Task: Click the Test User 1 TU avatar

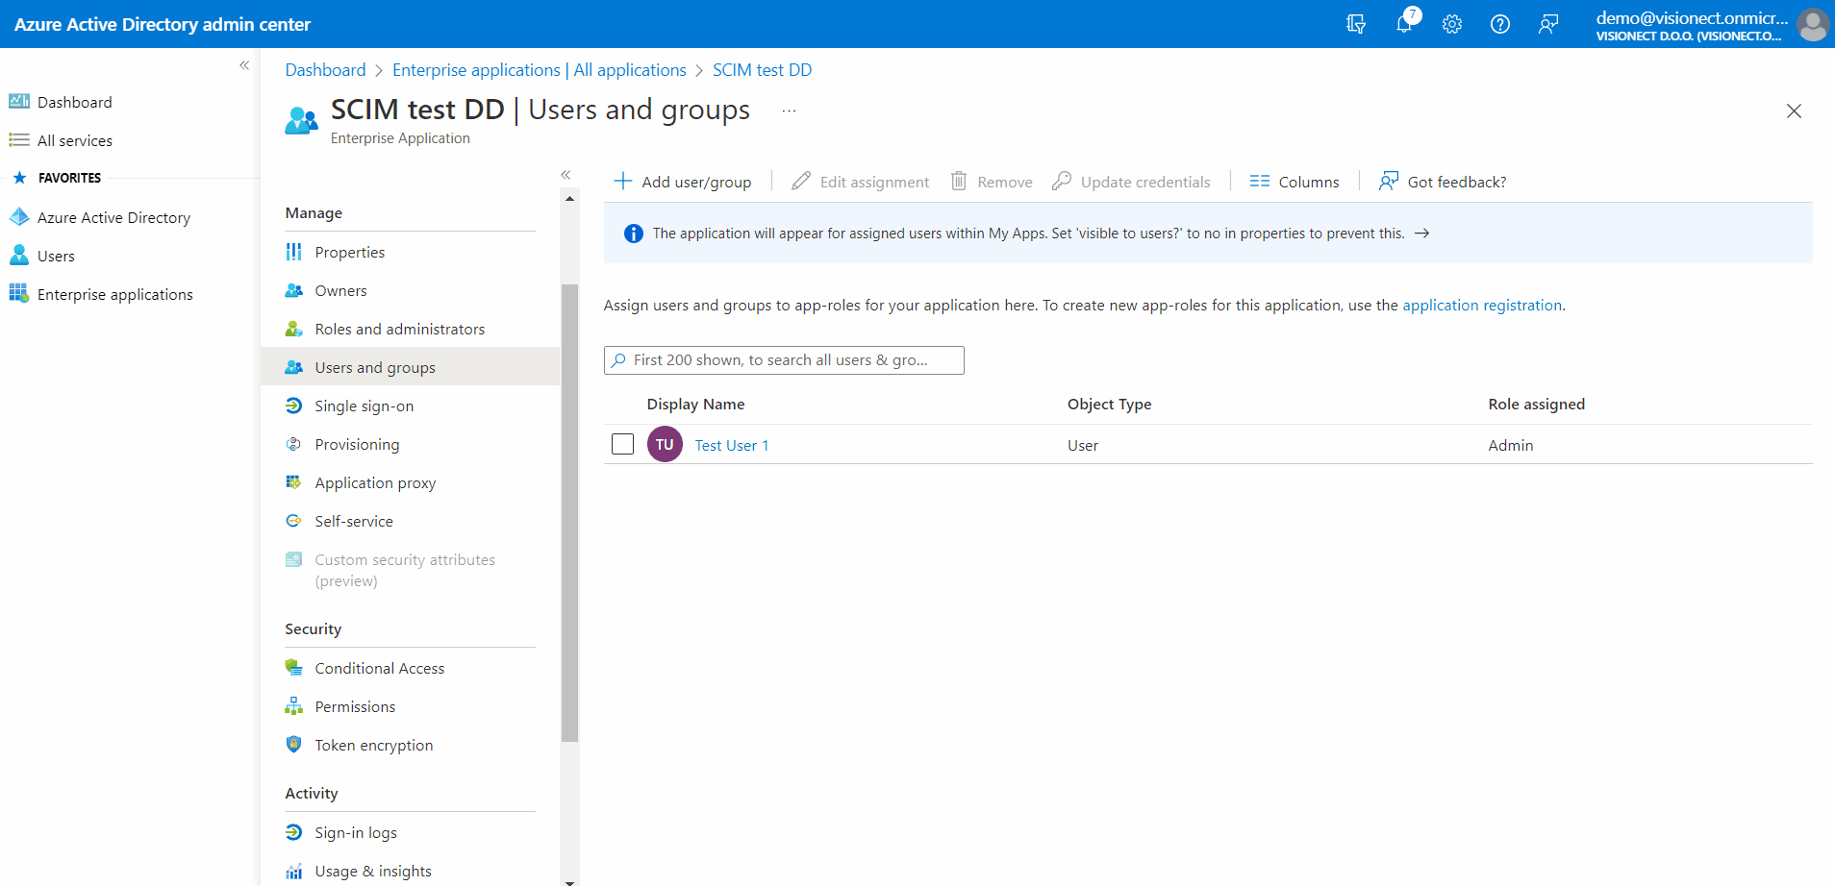Action: [665, 445]
